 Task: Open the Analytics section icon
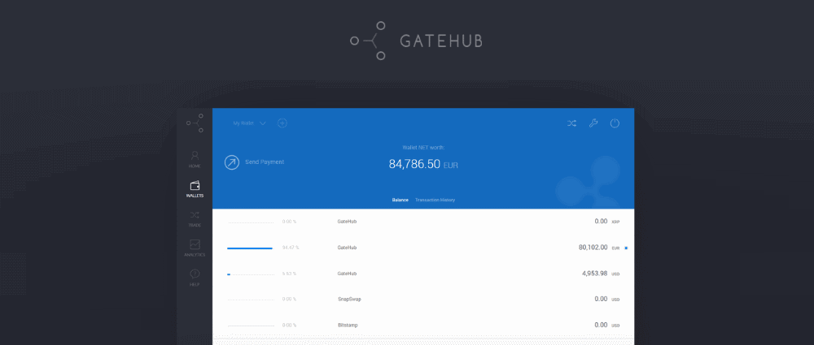coord(195,244)
